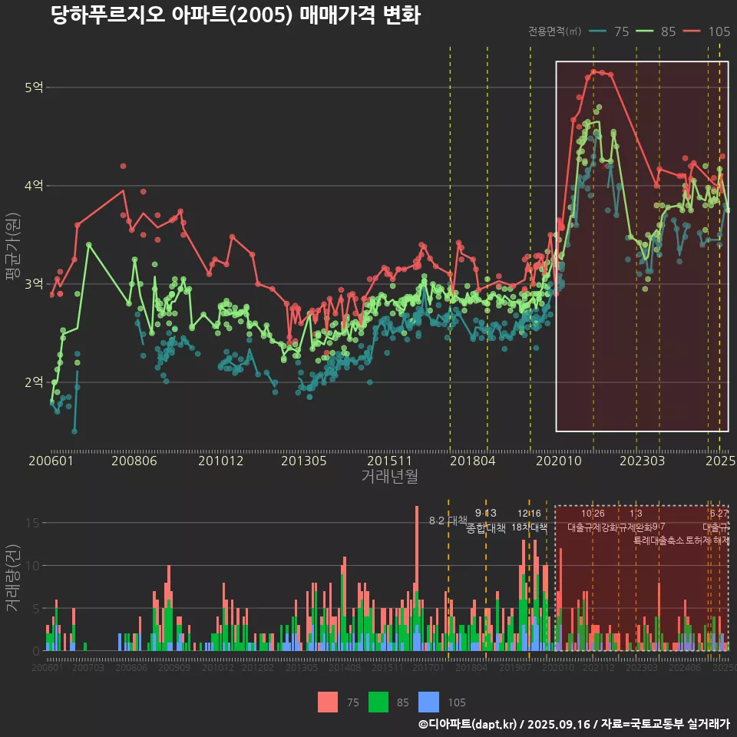This screenshot has height=737, width=737.
Task: Click the 15 volume axis label
Action: coord(32,523)
